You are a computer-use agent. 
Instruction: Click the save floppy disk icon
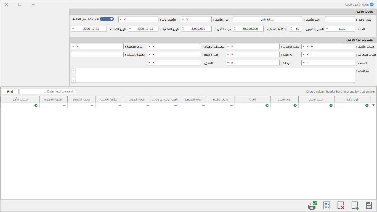click(x=369, y=205)
